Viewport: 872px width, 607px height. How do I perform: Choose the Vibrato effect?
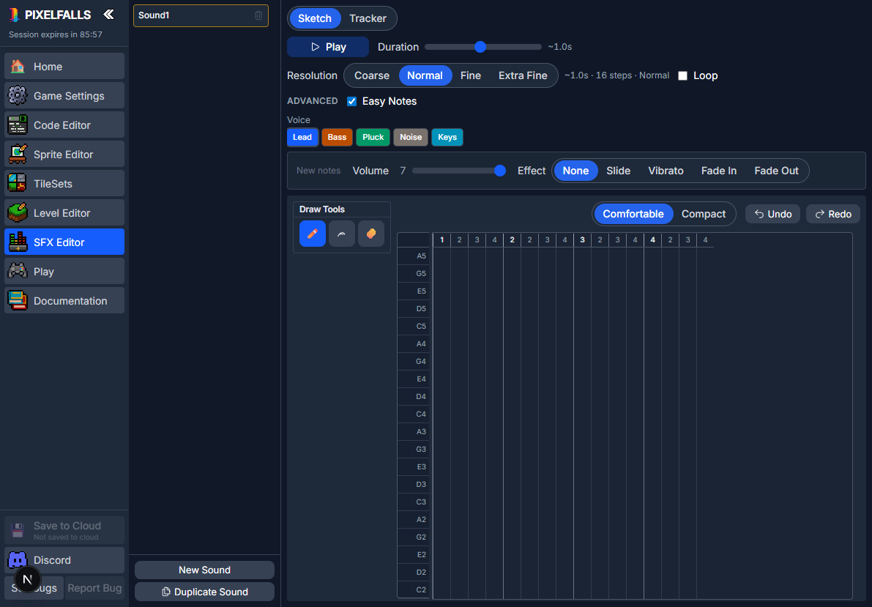[666, 171]
